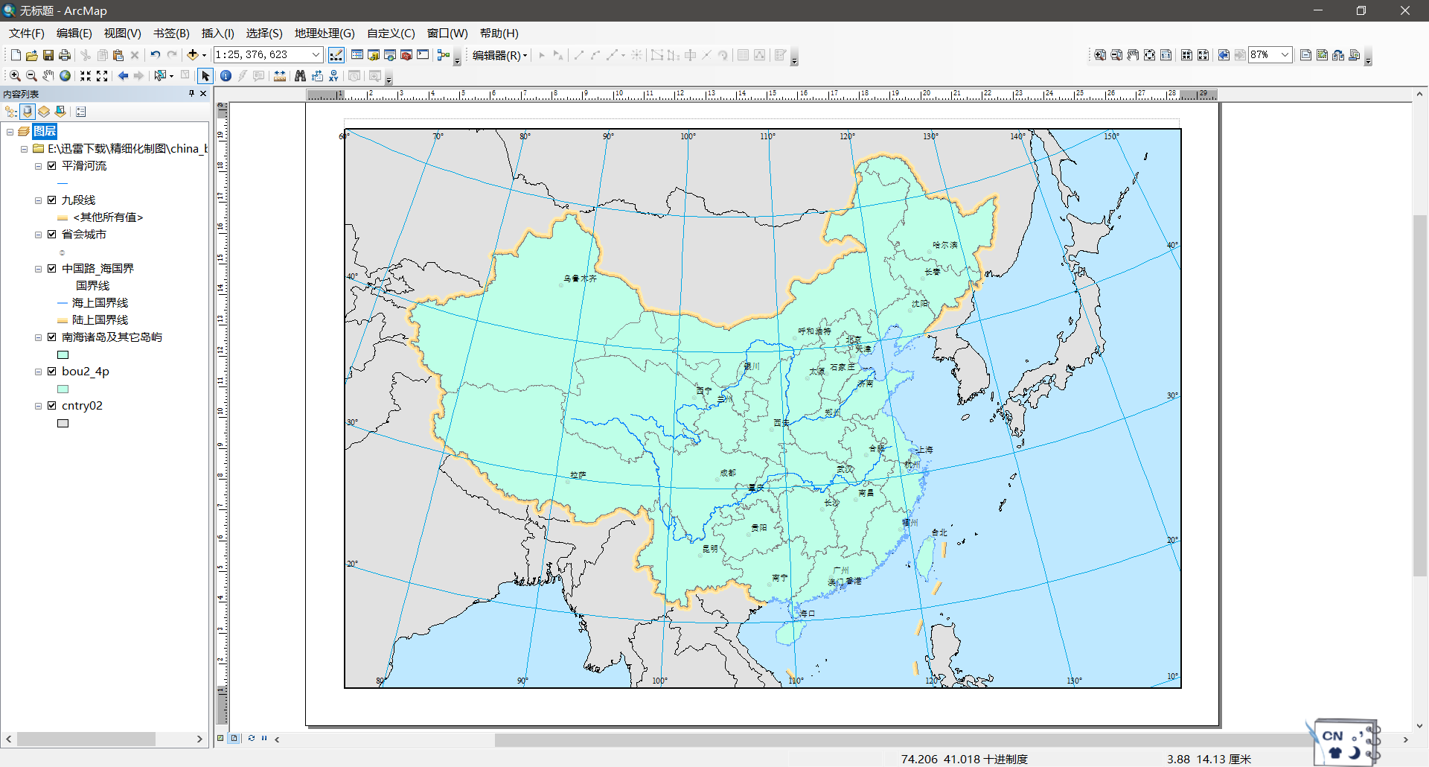Open the Measure tool

pyautogui.click(x=279, y=75)
